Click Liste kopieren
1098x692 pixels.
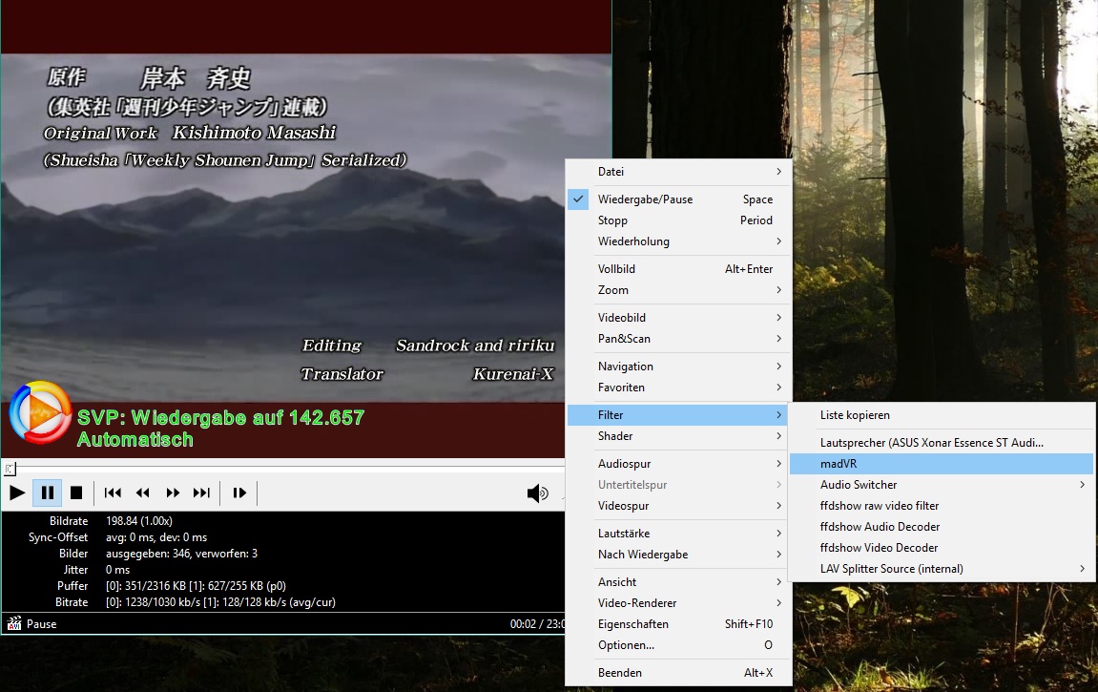(x=855, y=415)
